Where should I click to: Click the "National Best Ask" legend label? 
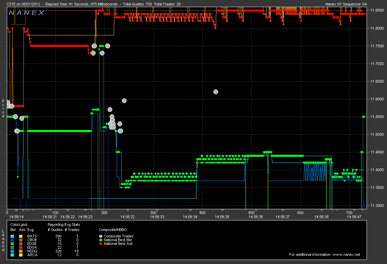pos(118,244)
